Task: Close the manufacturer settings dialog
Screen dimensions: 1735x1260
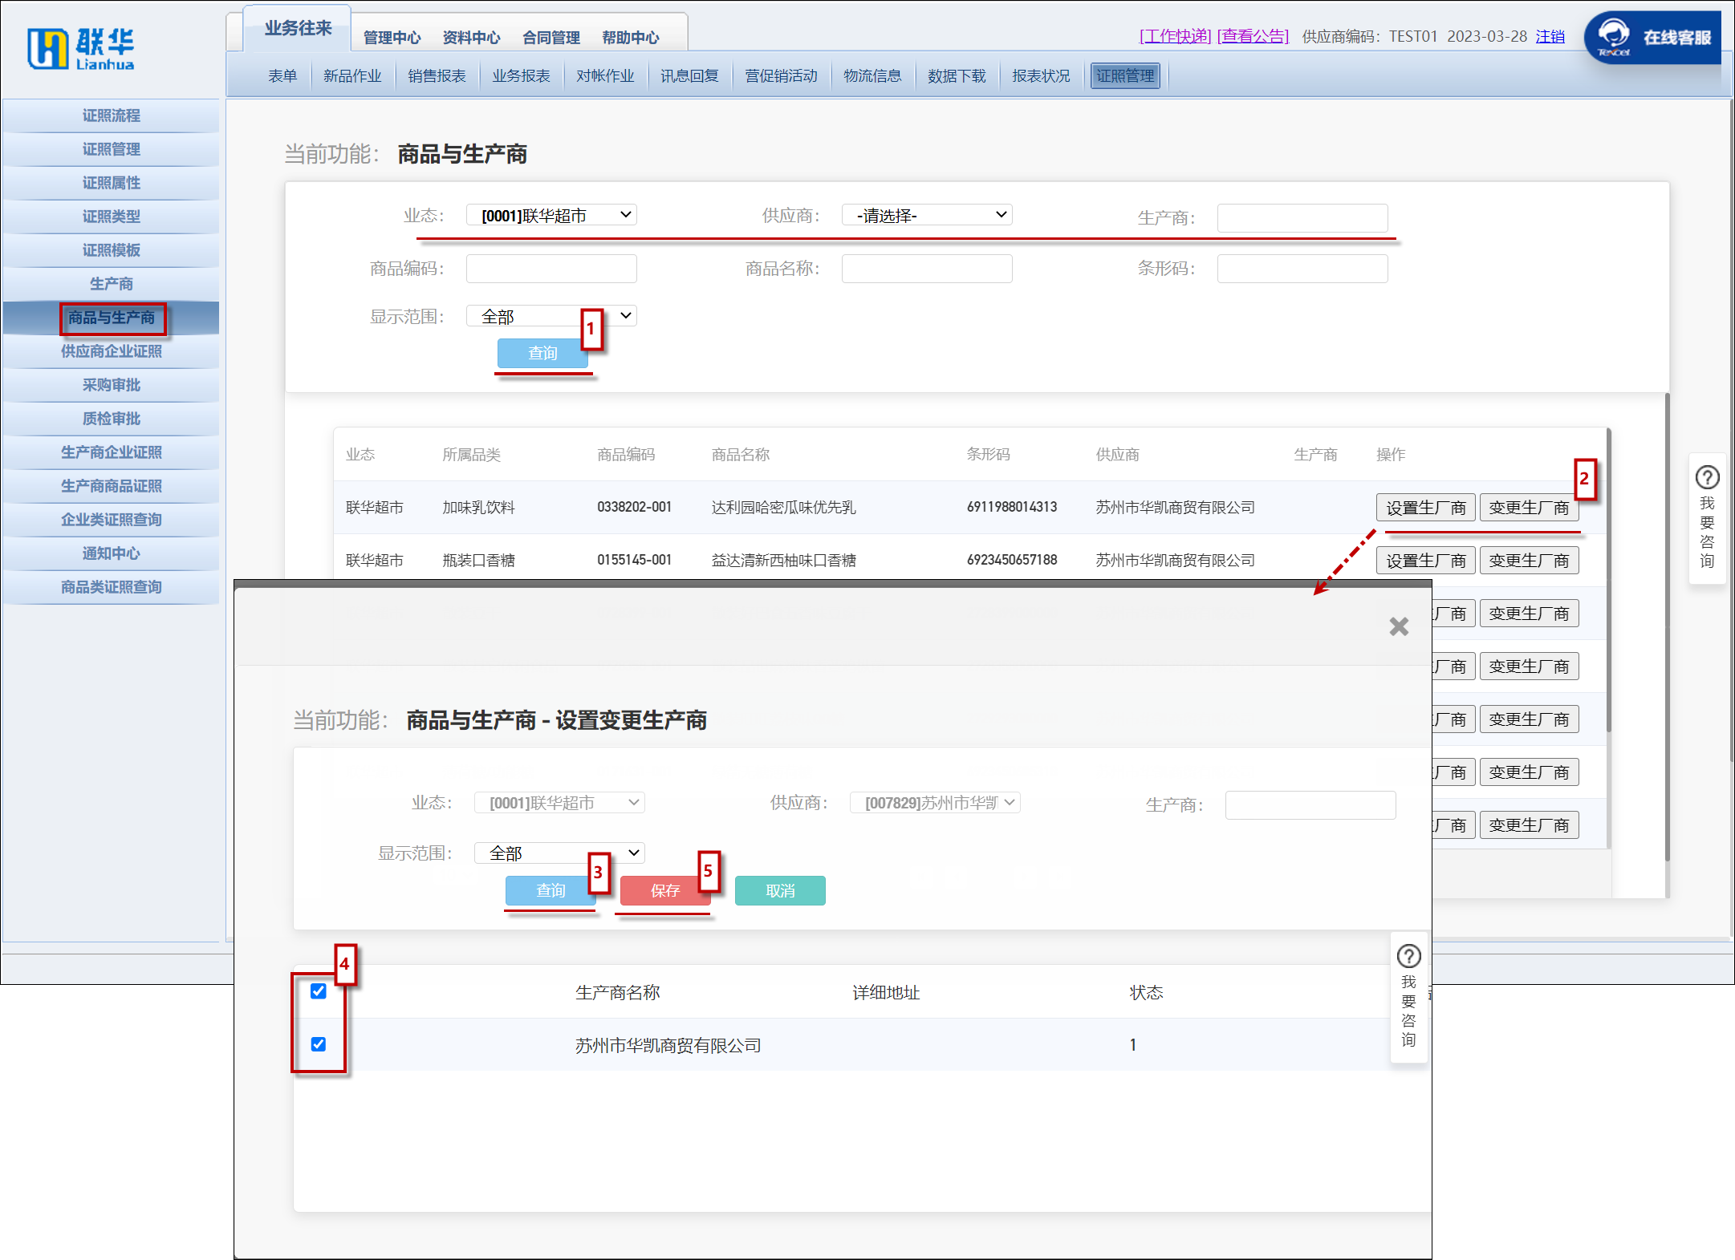Action: (1399, 626)
